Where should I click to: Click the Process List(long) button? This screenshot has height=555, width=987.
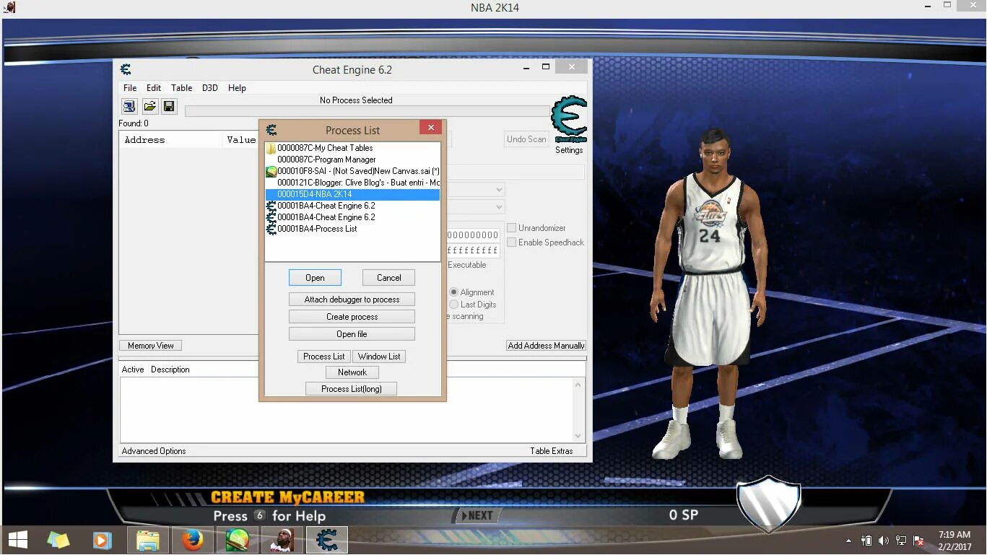click(x=352, y=389)
